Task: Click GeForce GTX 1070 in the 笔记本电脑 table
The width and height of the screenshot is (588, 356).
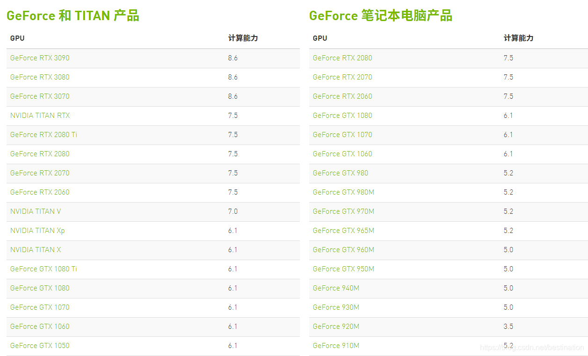Action: pos(342,135)
